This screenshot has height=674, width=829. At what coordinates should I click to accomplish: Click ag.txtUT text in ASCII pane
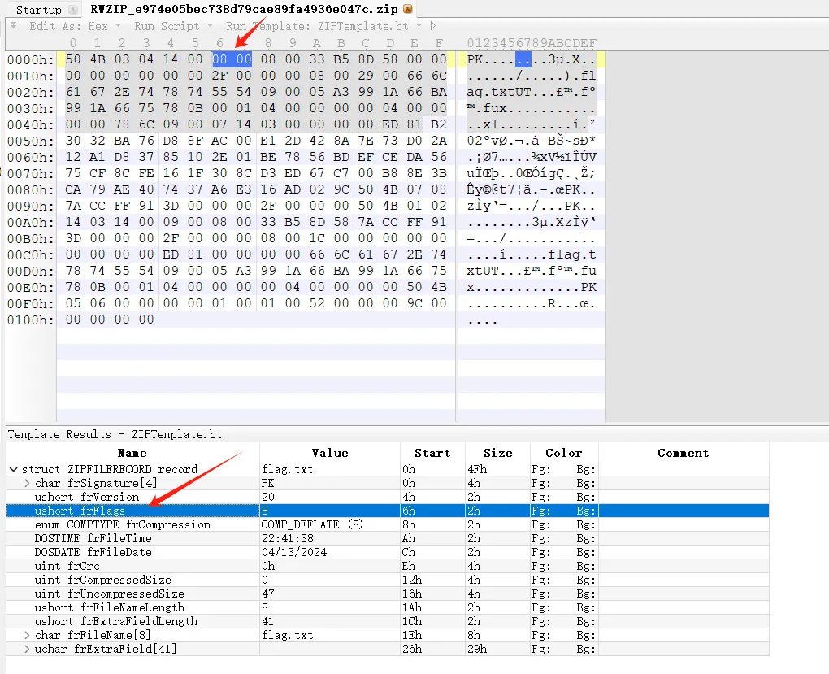[x=498, y=92]
